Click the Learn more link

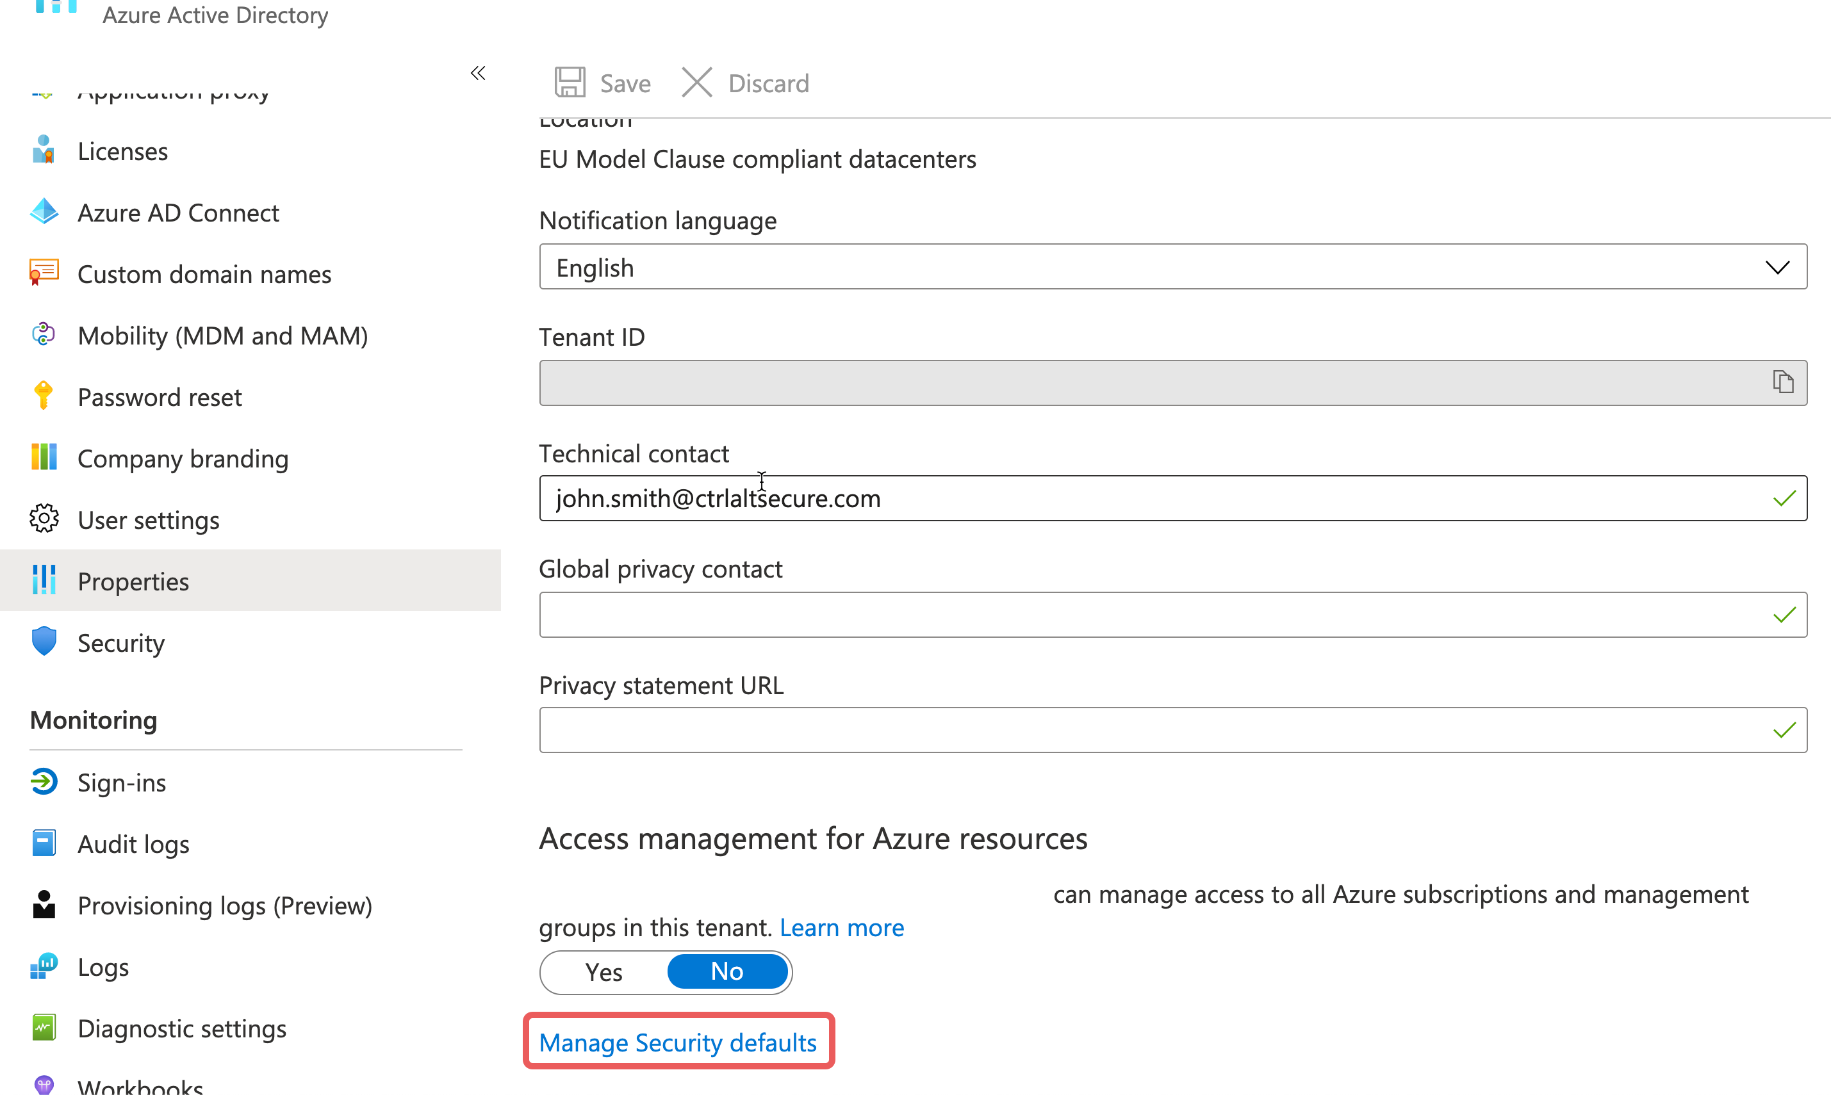pyautogui.click(x=841, y=927)
